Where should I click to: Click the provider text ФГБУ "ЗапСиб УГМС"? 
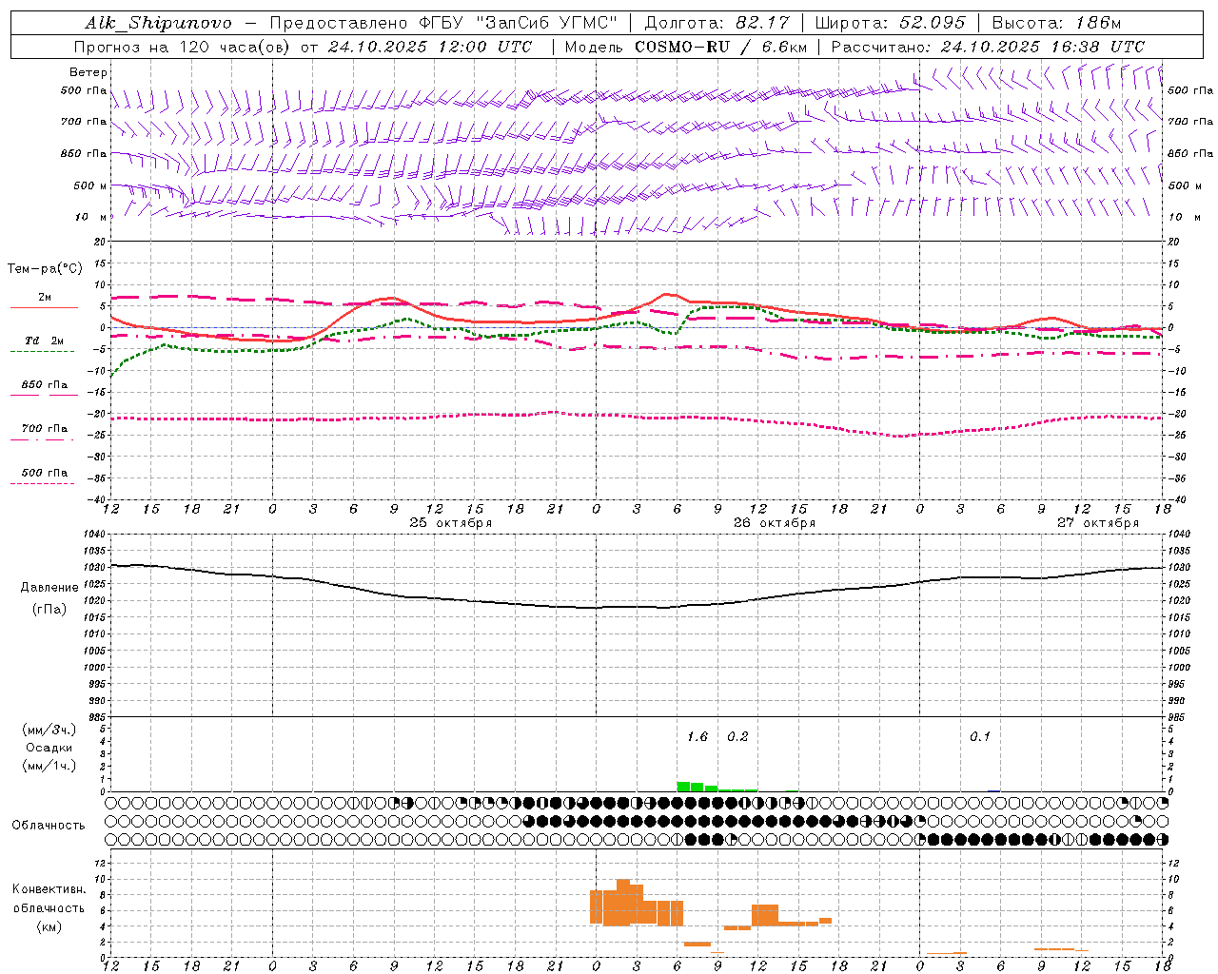pos(518,23)
